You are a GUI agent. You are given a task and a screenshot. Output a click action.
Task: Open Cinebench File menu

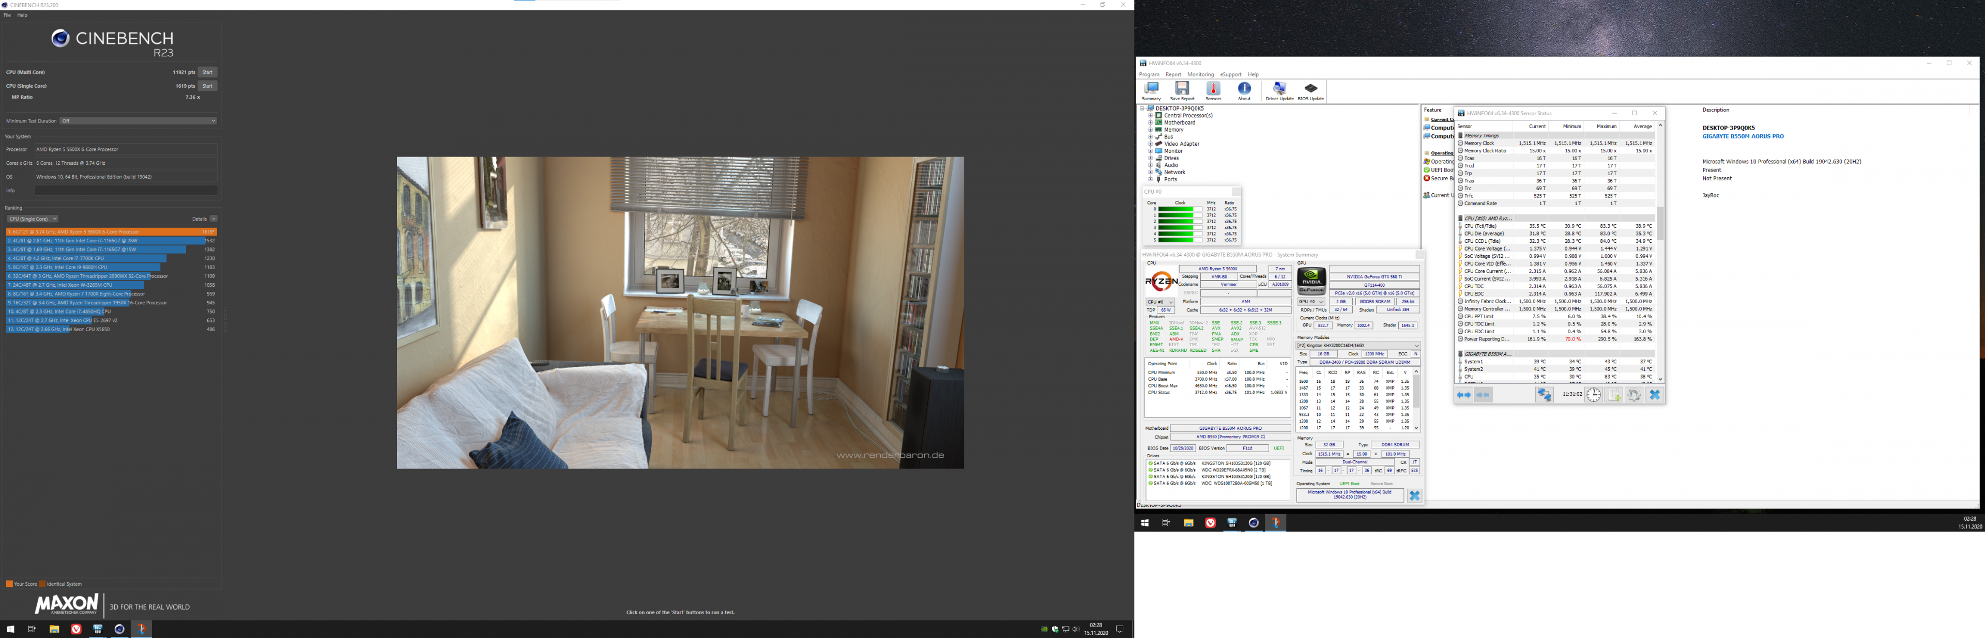point(7,15)
